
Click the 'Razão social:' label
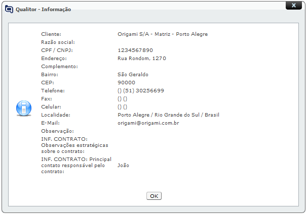tap(58, 42)
